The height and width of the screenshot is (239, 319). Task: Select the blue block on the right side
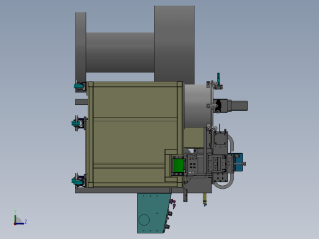[238, 162]
